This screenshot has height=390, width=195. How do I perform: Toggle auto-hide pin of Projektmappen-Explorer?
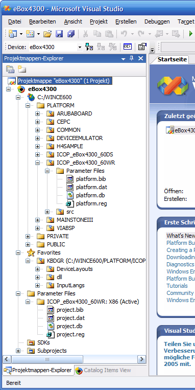tap(132, 58)
